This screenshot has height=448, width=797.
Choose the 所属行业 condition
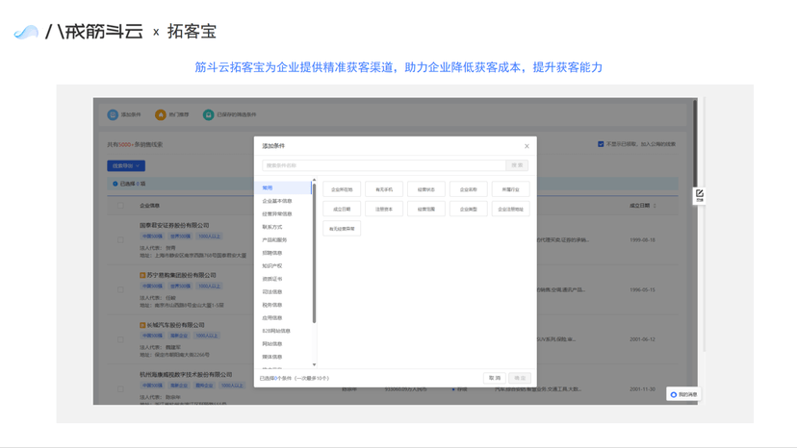pos(511,189)
